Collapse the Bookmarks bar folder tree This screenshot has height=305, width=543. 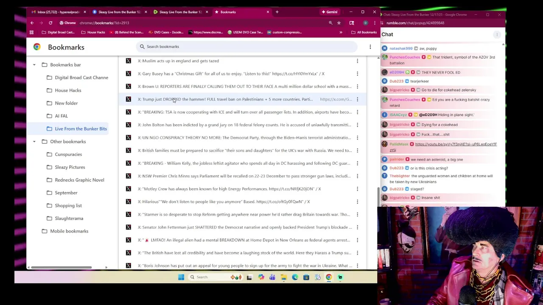(34, 65)
